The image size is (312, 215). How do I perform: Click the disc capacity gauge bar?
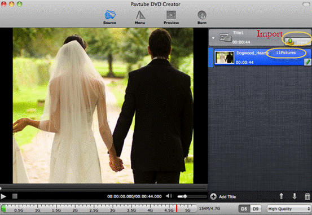(x=99, y=208)
